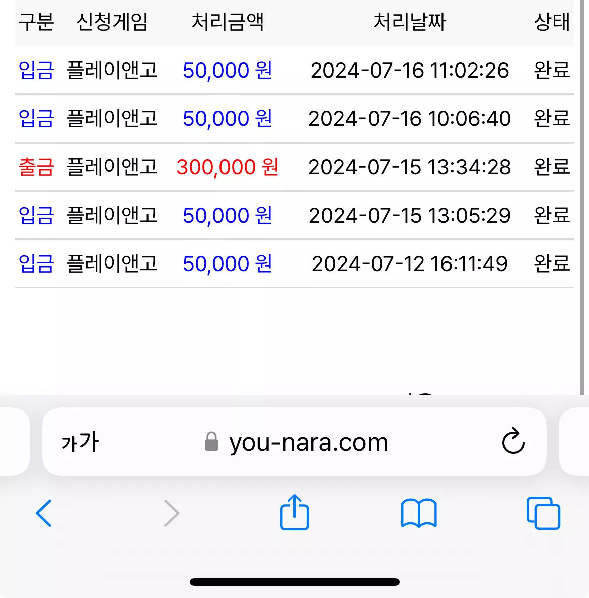Open the share sheet icon

[294, 512]
